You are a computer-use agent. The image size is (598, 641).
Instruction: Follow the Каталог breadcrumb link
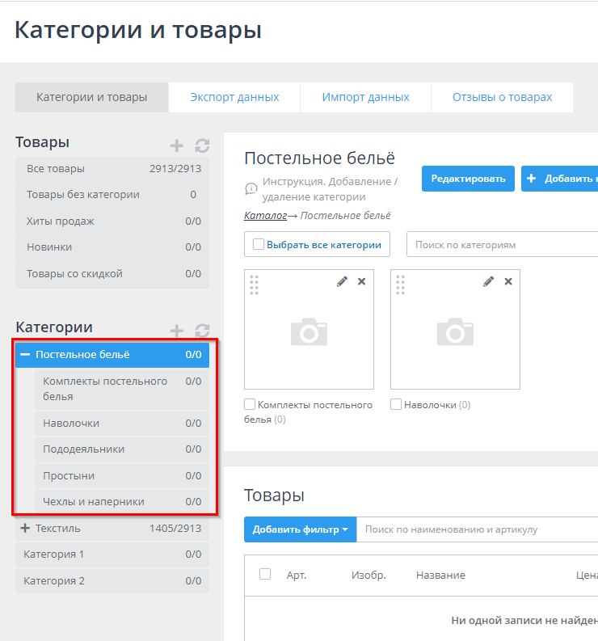tap(265, 216)
